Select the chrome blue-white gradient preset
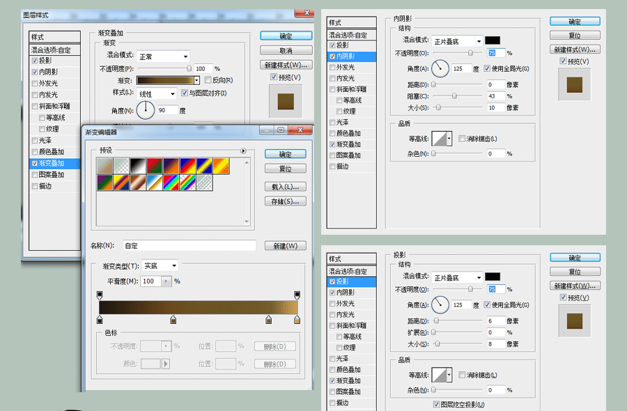Image resolution: width=627 pixels, height=411 pixels. 155,183
